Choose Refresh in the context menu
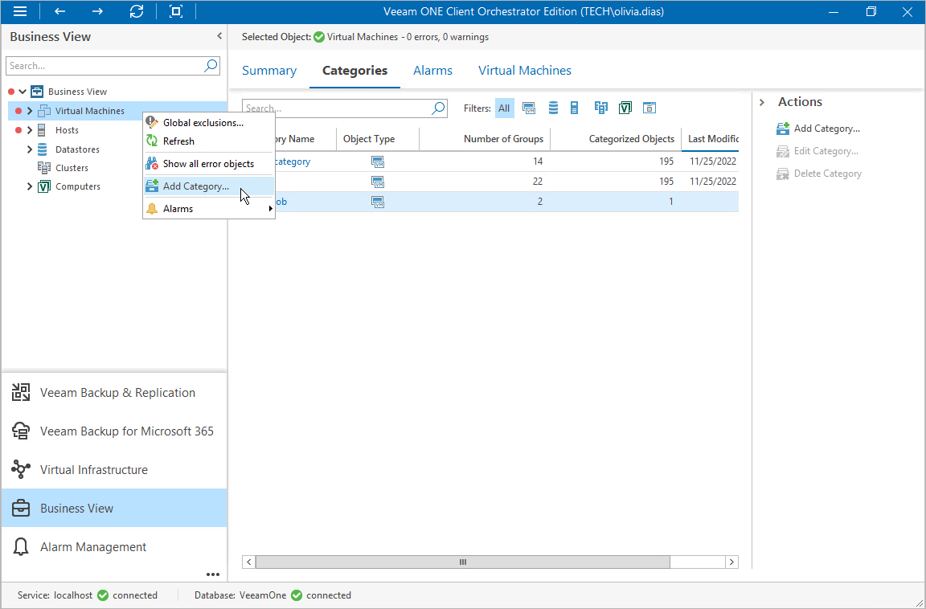Viewport: 926px width, 609px height. [209, 141]
